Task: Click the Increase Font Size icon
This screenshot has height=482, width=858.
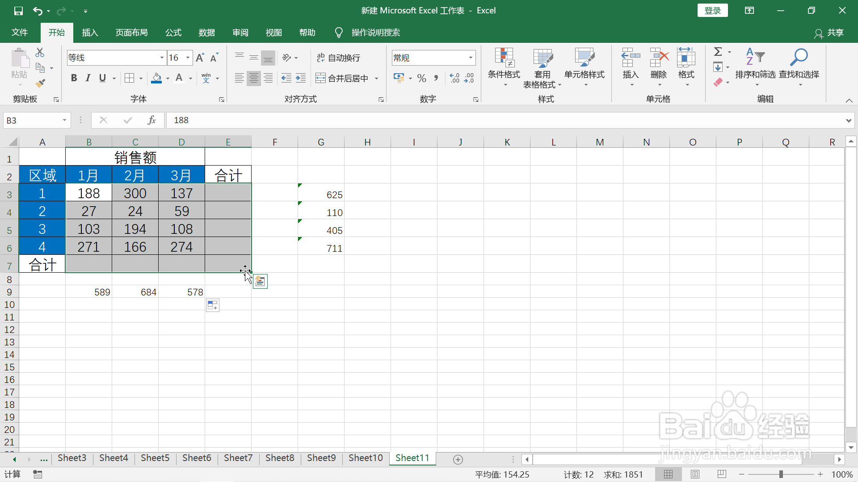Action: click(200, 58)
